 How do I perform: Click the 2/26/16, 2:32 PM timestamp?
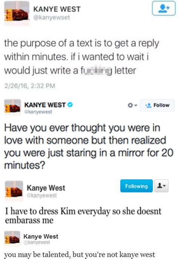[x=30, y=86]
